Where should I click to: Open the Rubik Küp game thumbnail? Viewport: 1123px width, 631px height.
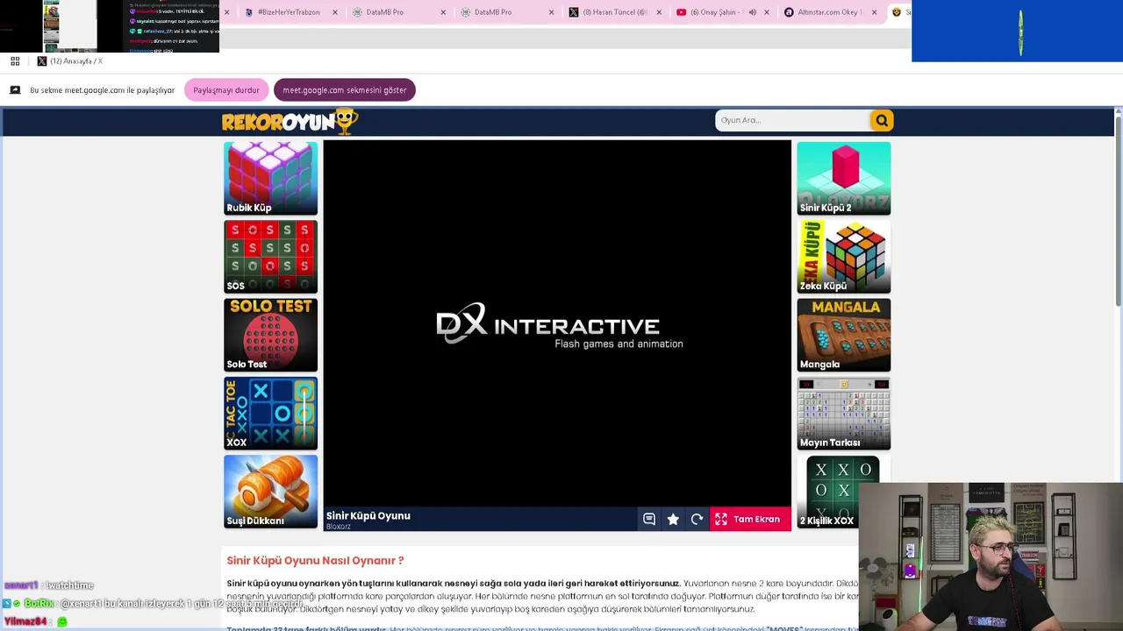click(270, 178)
